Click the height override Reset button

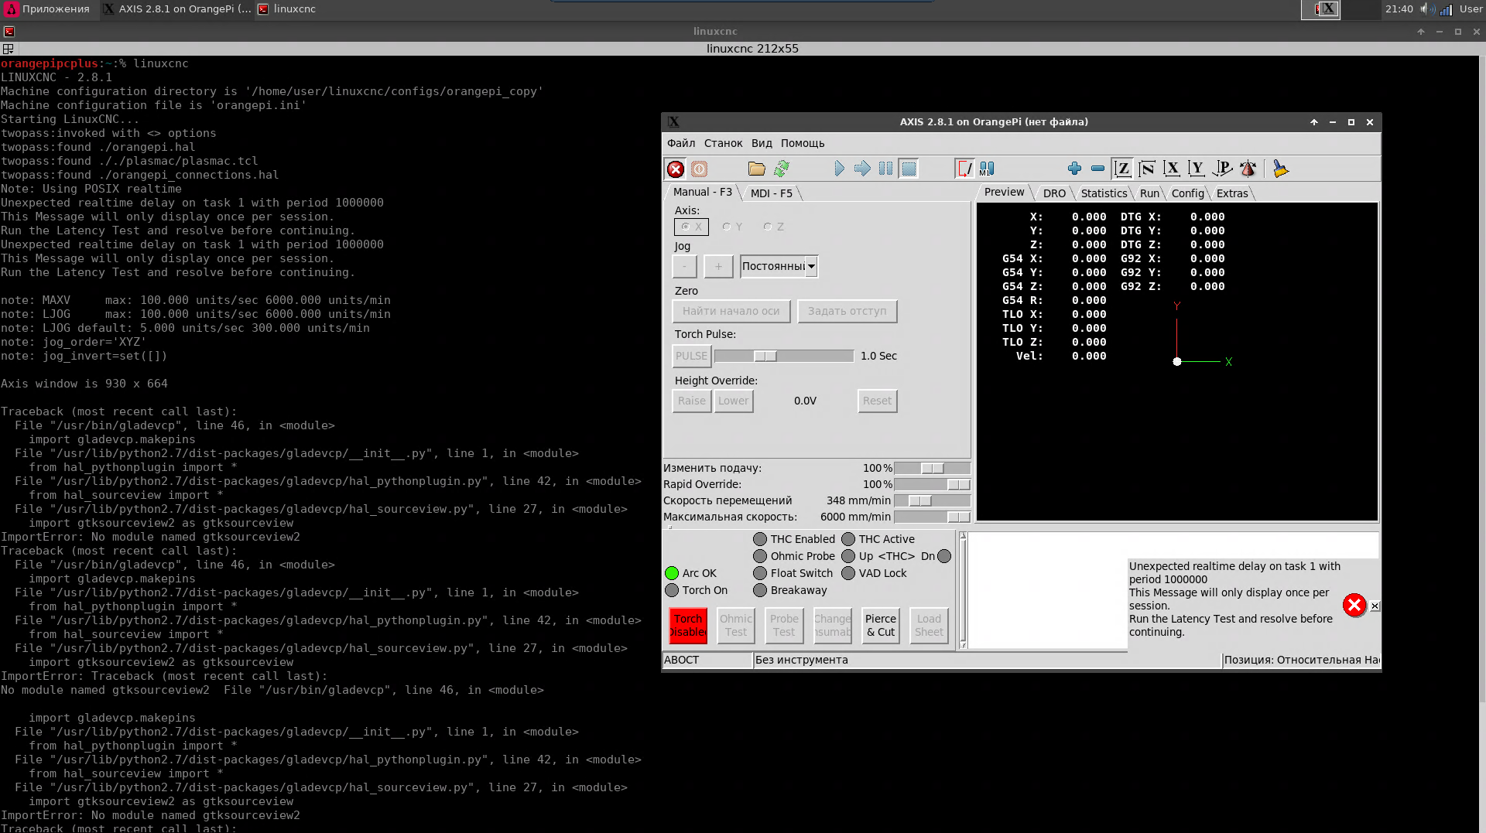[877, 401]
